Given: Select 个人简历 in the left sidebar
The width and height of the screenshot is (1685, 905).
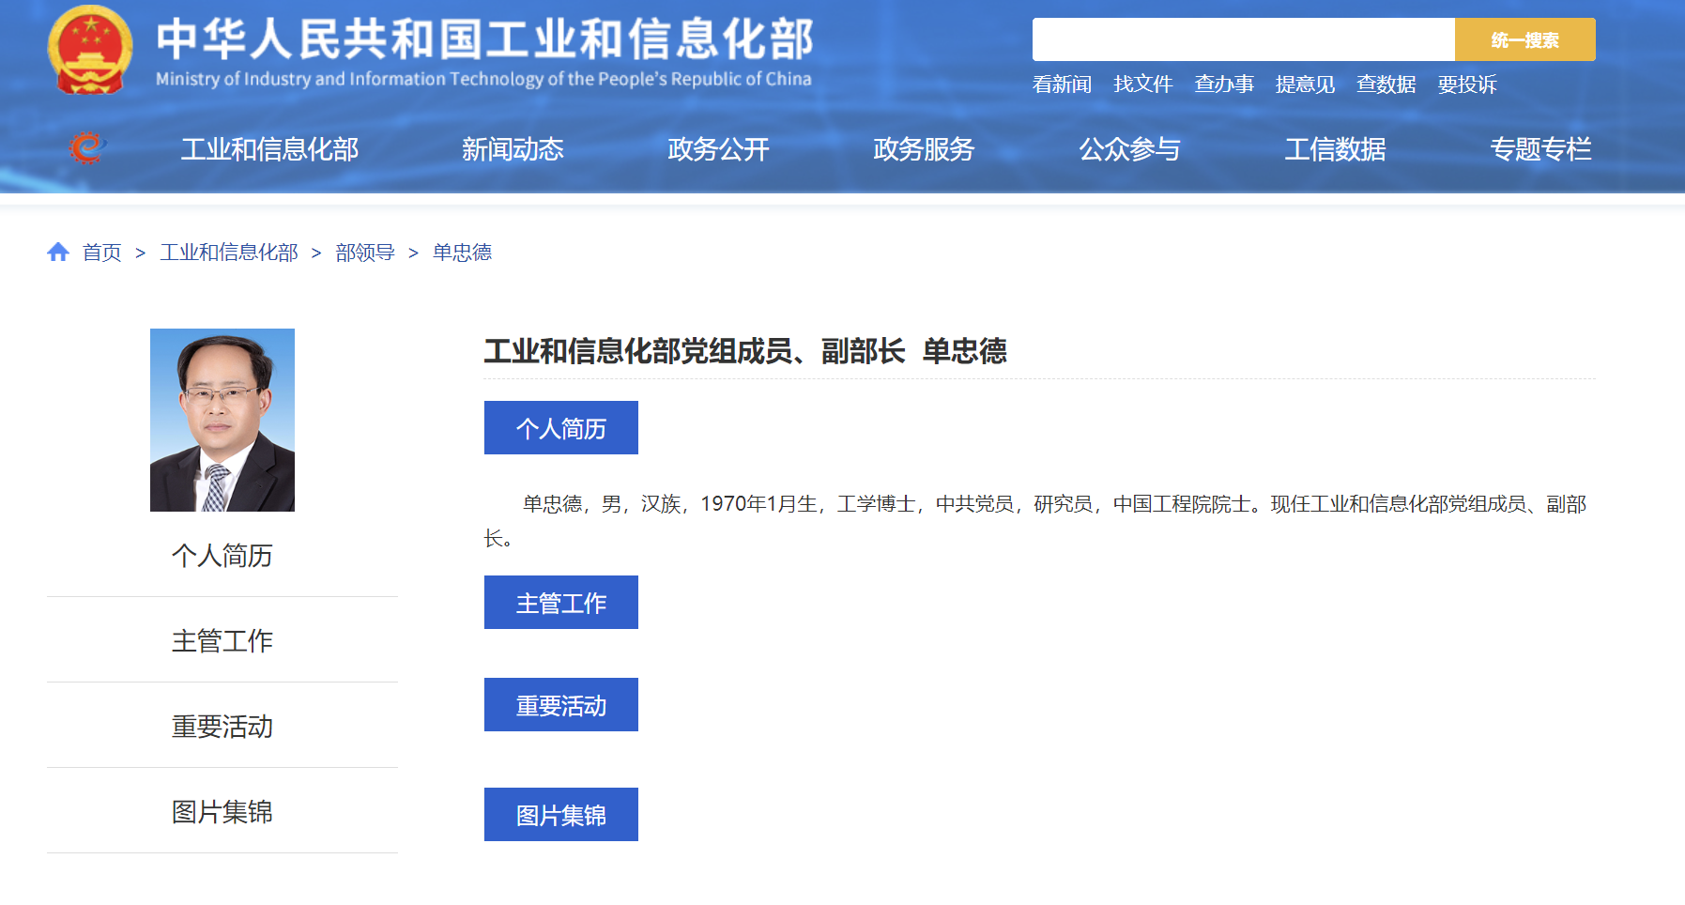Looking at the screenshot, I should pyautogui.click(x=222, y=555).
